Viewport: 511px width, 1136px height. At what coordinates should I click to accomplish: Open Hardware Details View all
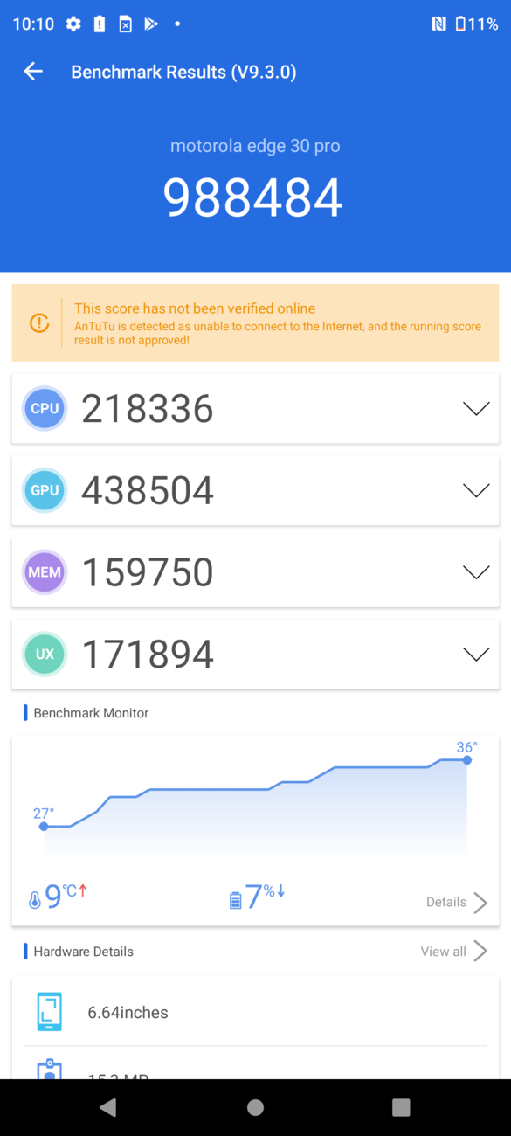coord(454,952)
